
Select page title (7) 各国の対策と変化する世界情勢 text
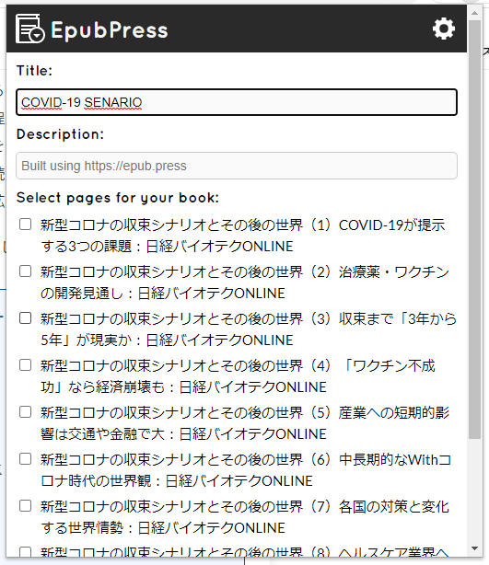pyautogui.click(x=245, y=517)
